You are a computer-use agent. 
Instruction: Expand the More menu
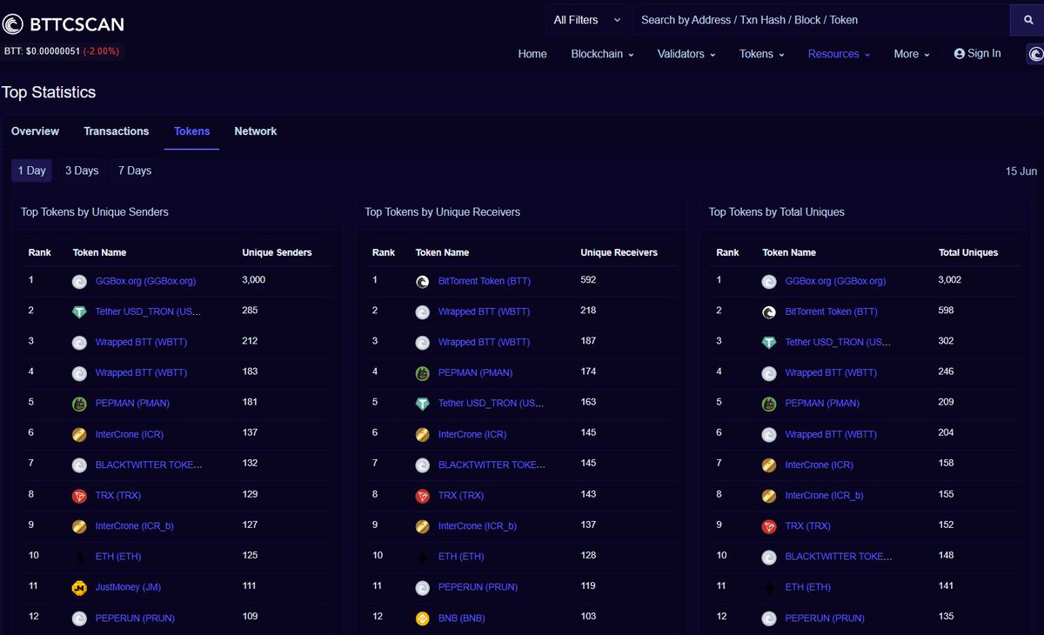(x=912, y=54)
